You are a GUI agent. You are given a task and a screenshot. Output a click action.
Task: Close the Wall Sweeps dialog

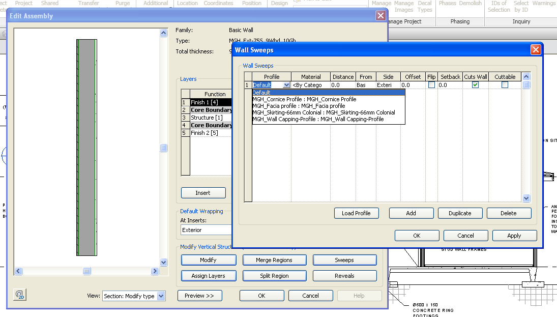535,50
